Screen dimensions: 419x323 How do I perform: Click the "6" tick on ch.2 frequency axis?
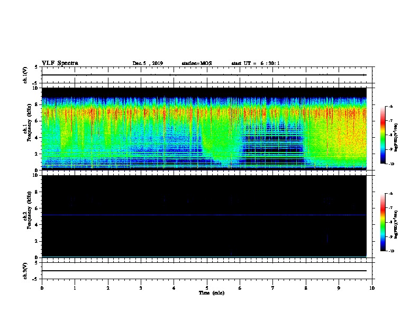(37, 208)
